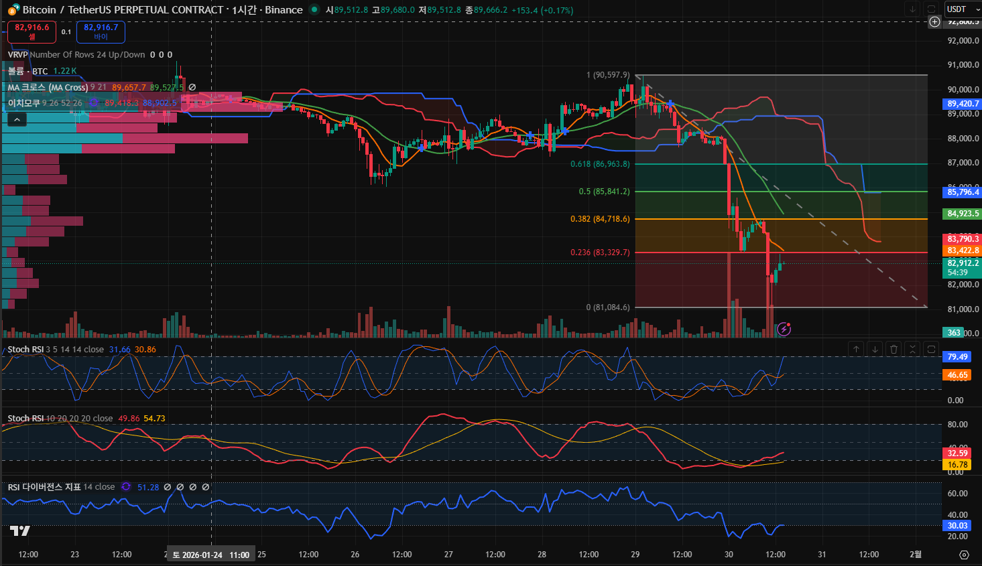The width and height of the screenshot is (982, 566).
Task: Click the orange 0.382 Fibonacci level label
Action: pyautogui.click(x=600, y=219)
